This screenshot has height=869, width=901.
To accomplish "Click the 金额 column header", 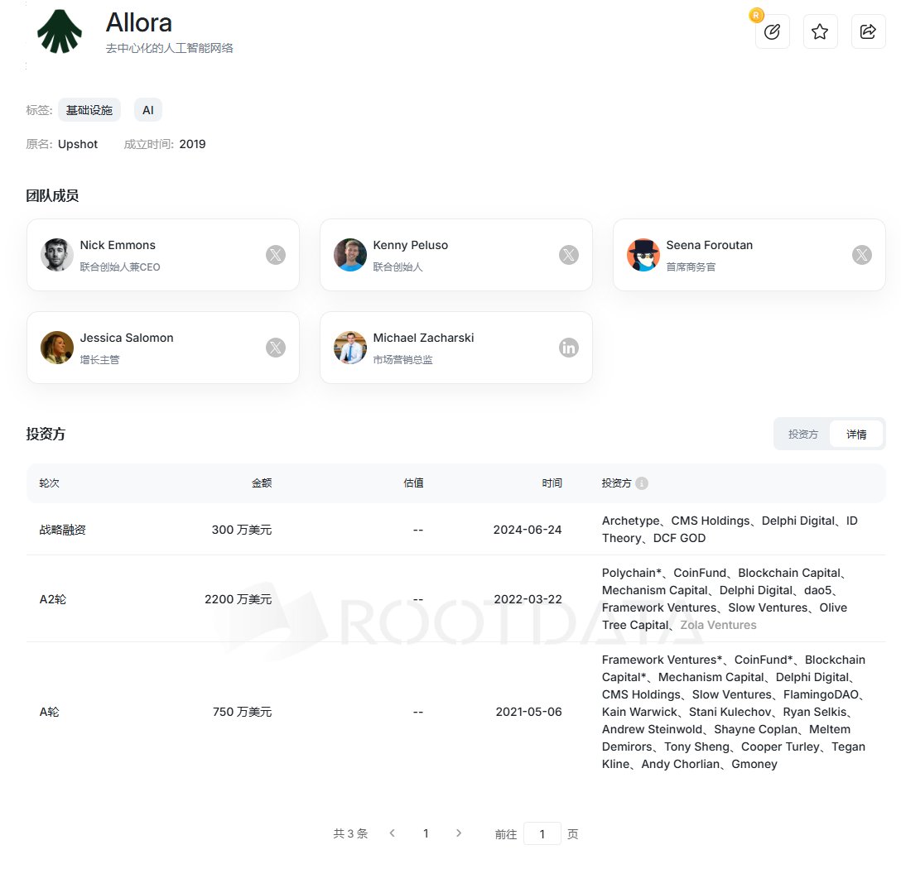I will point(262,483).
